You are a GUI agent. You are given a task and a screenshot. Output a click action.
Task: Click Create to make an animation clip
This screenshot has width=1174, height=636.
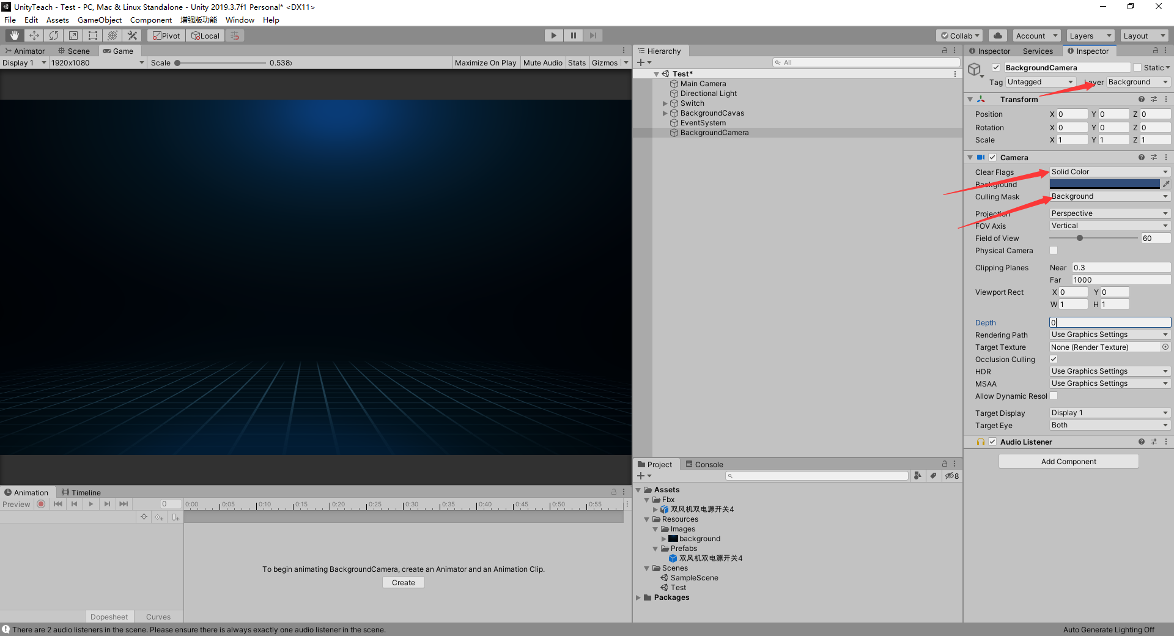tap(404, 582)
